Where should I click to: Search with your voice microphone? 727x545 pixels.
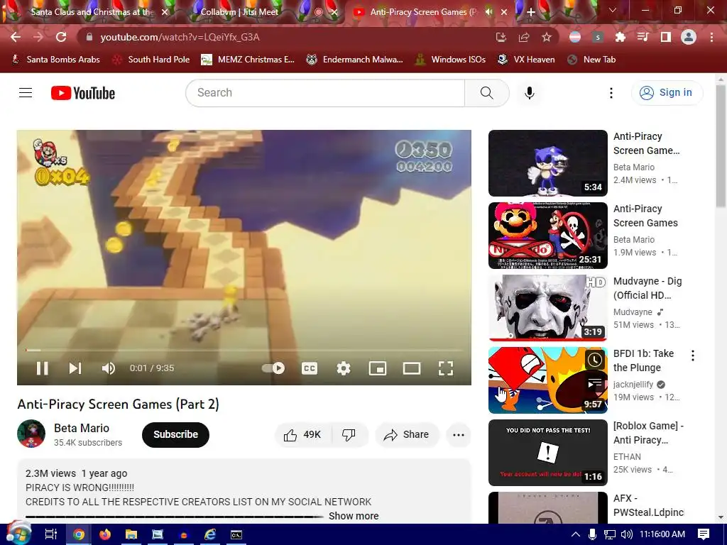click(x=530, y=93)
